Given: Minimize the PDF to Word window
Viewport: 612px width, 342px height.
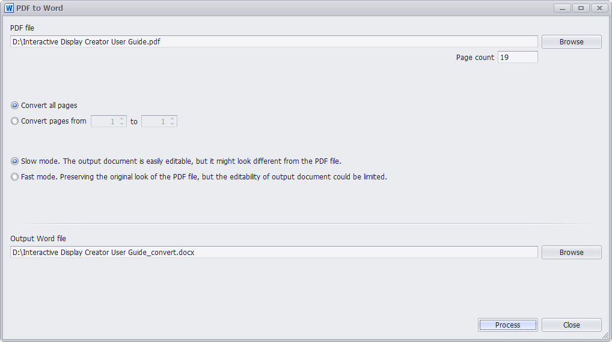Looking at the screenshot, I should [563, 8].
